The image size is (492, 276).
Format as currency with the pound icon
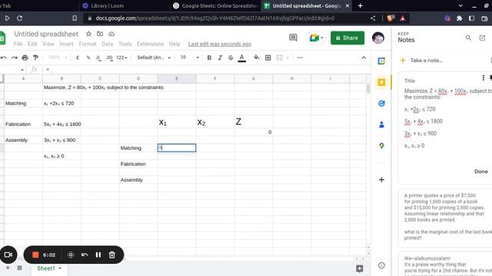tap(78, 58)
